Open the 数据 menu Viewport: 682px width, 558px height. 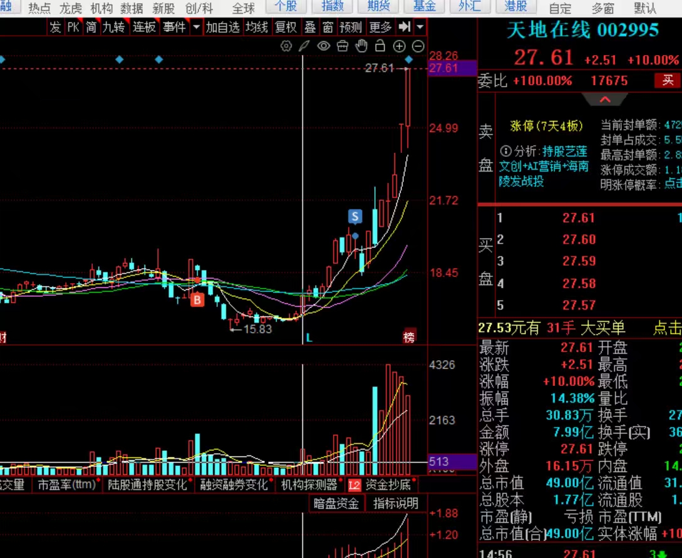tap(132, 8)
